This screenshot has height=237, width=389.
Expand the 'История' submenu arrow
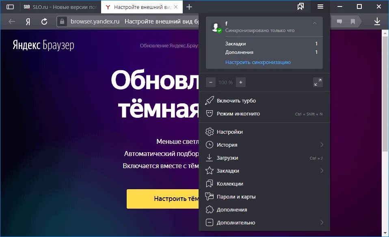pyautogui.click(x=322, y=145)
